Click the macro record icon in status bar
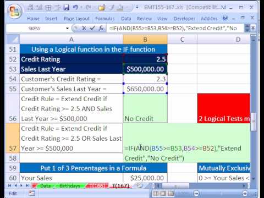The image size is (264, 198). pos(32,193)
